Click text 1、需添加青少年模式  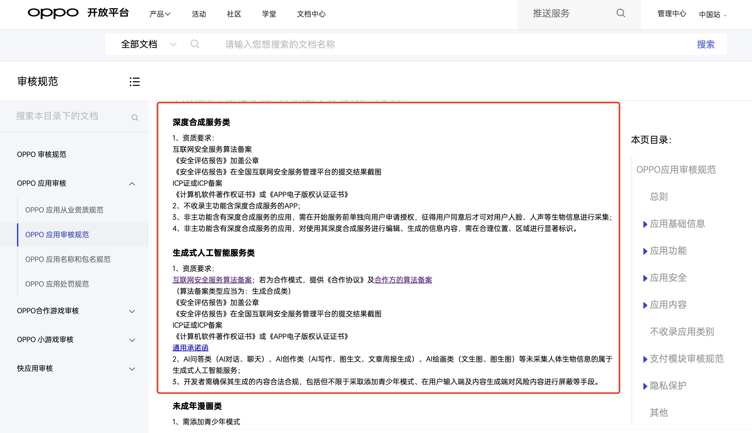[206, 422]
